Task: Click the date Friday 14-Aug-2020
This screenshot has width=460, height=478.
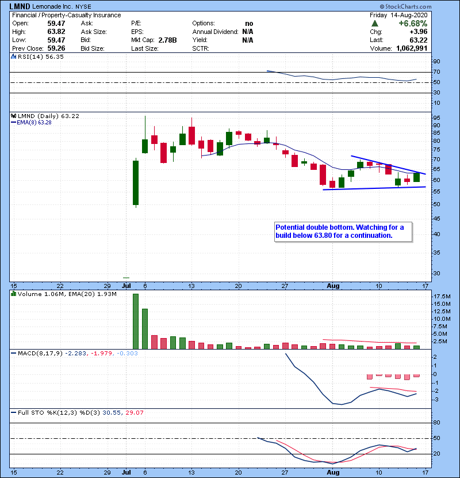Action: pos(398,15)
